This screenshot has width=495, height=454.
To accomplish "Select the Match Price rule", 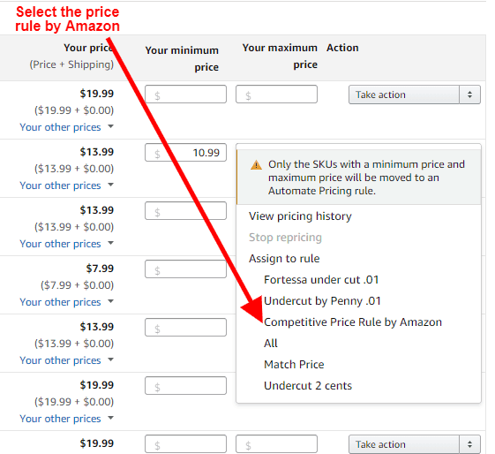I will [x=294, y=364].
